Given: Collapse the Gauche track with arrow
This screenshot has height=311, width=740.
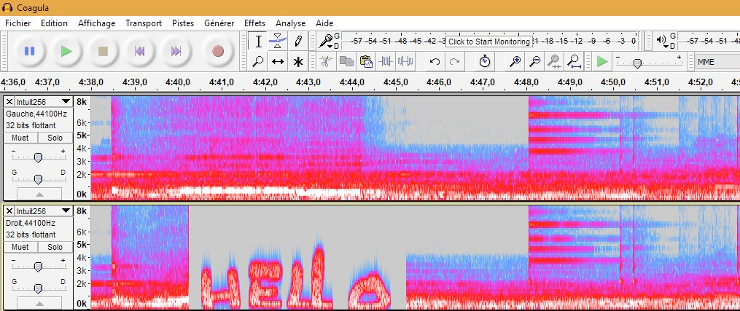Looking at the screenshot, I should [39, 194].
